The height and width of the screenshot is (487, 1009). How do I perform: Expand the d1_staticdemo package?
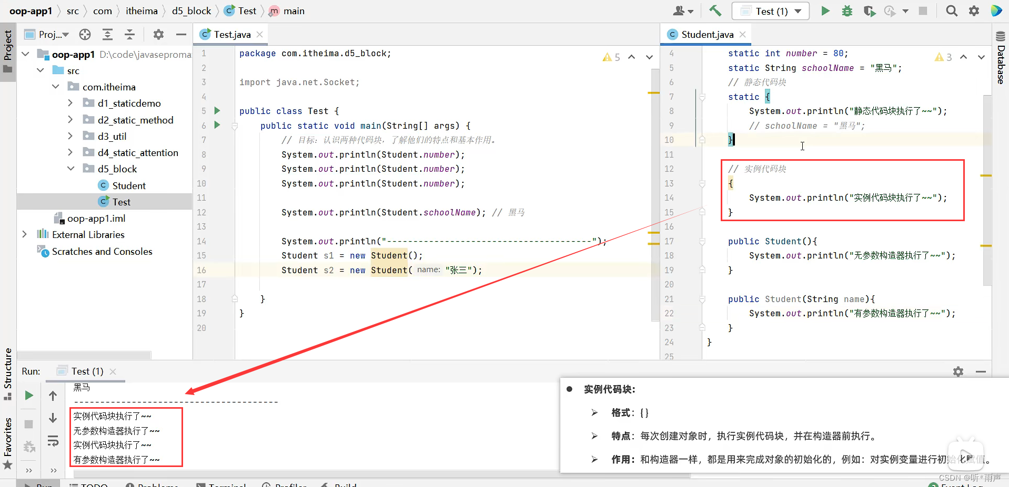70,103
